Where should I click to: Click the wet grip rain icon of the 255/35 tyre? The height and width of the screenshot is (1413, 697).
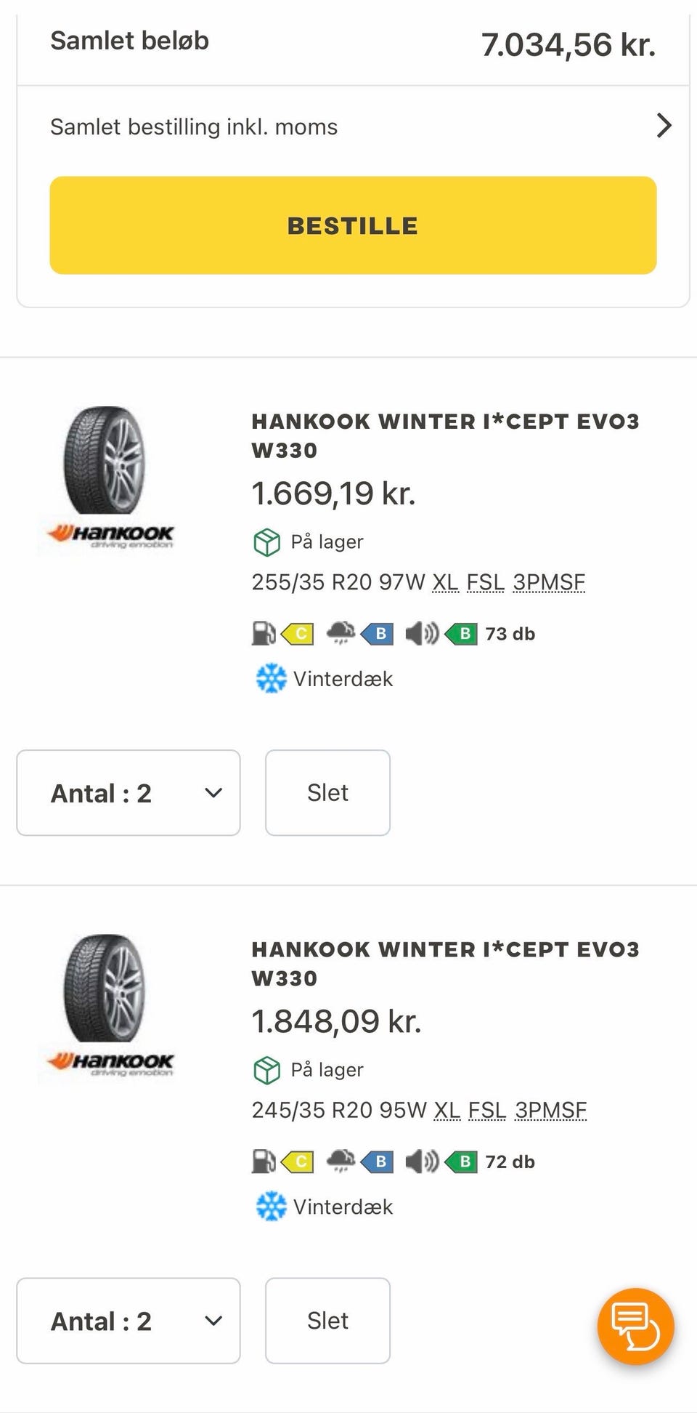point(341,634)
